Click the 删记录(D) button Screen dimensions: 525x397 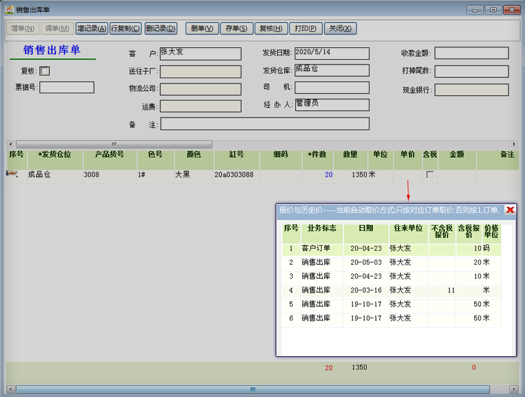tap(160, 28)
